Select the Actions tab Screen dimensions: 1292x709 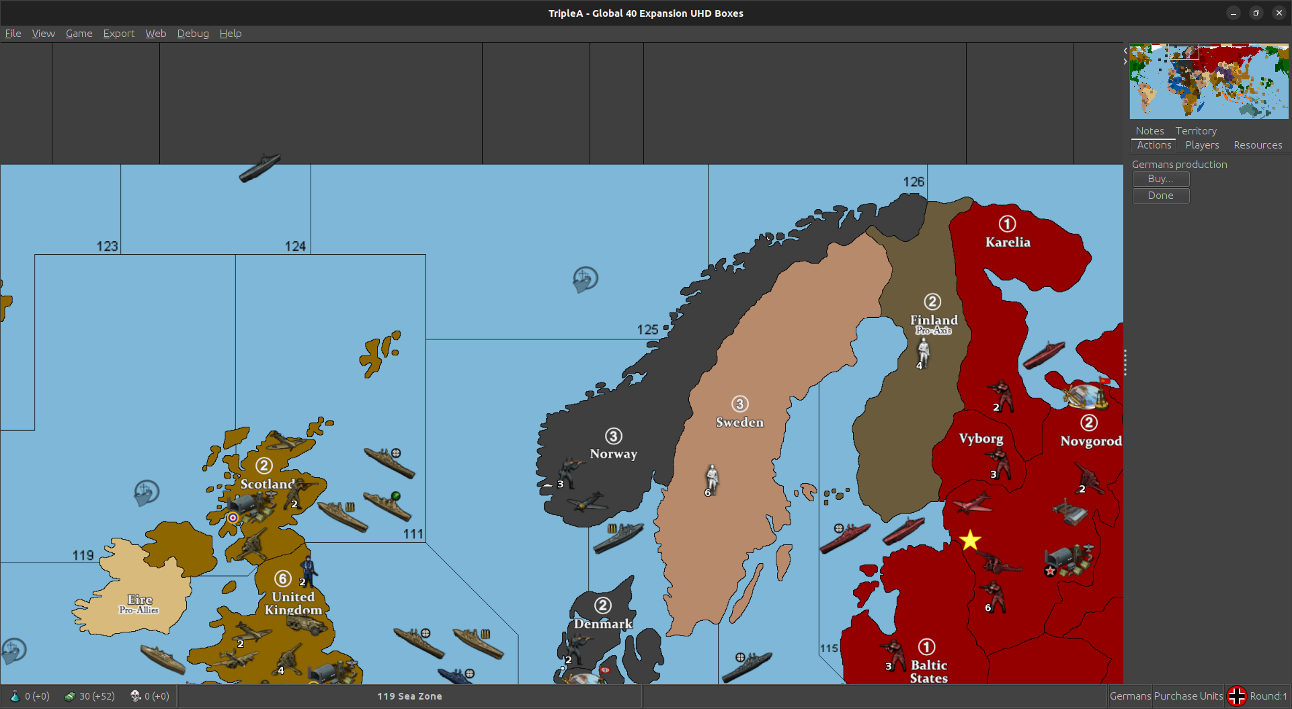coord(1154,145)
